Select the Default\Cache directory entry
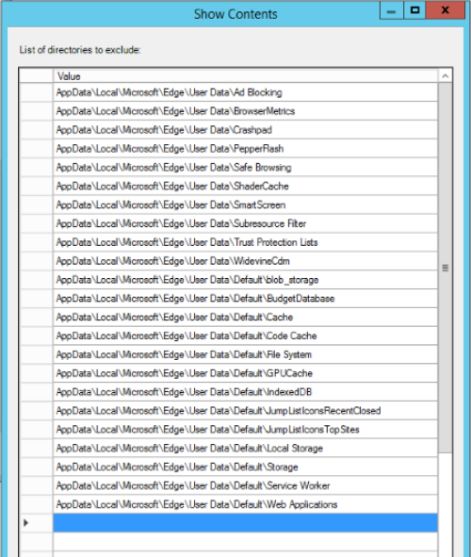The image size is (471, 557). 245,318
